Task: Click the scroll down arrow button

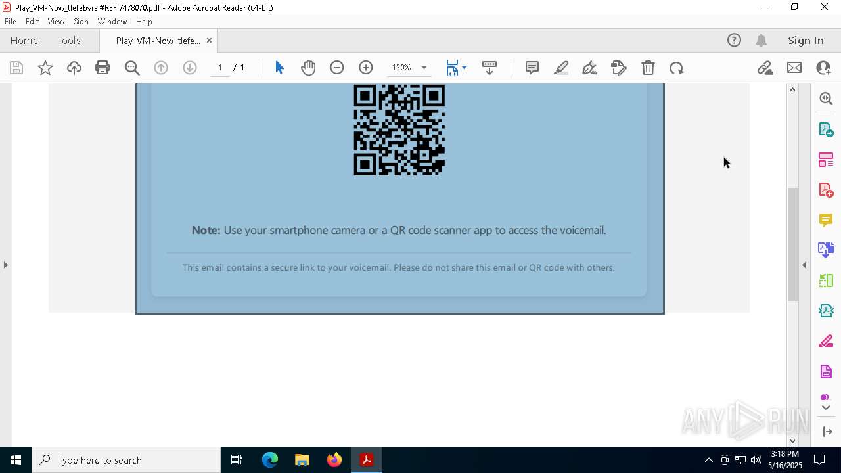Action: point(792,441)
